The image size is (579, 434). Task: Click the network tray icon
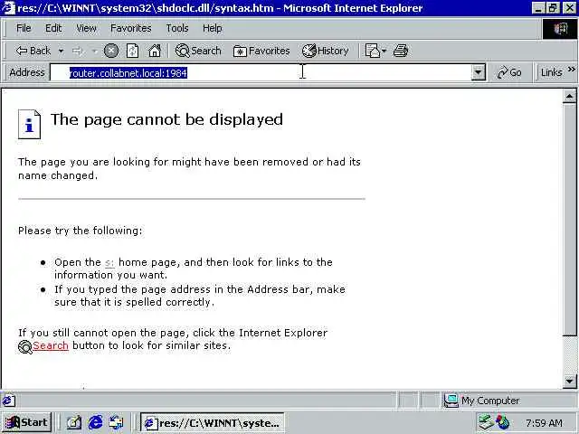coord(486,422)
